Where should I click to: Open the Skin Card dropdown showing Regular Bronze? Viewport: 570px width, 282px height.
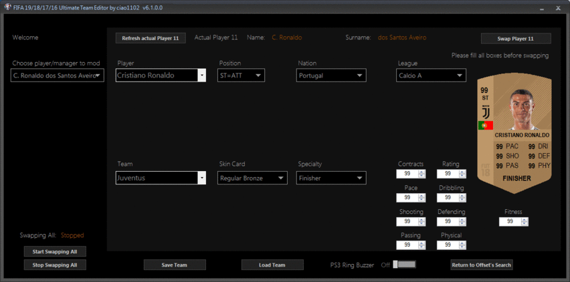coord(252,178)
